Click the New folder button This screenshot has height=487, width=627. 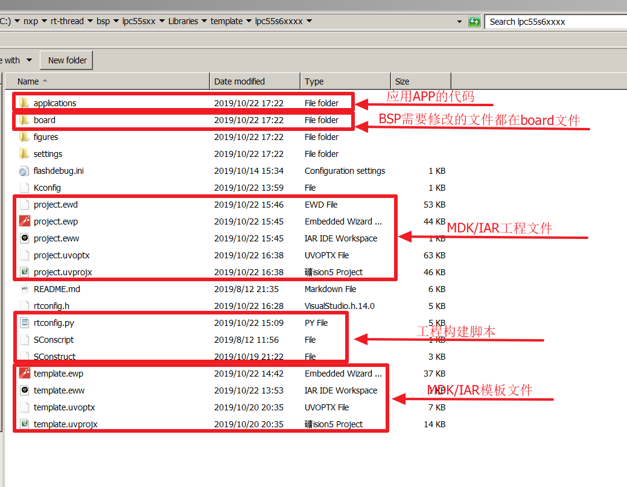[67, 60]
